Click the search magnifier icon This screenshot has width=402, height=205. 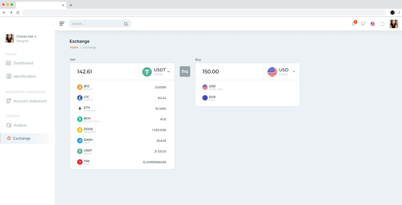click(x=126, y=24)
